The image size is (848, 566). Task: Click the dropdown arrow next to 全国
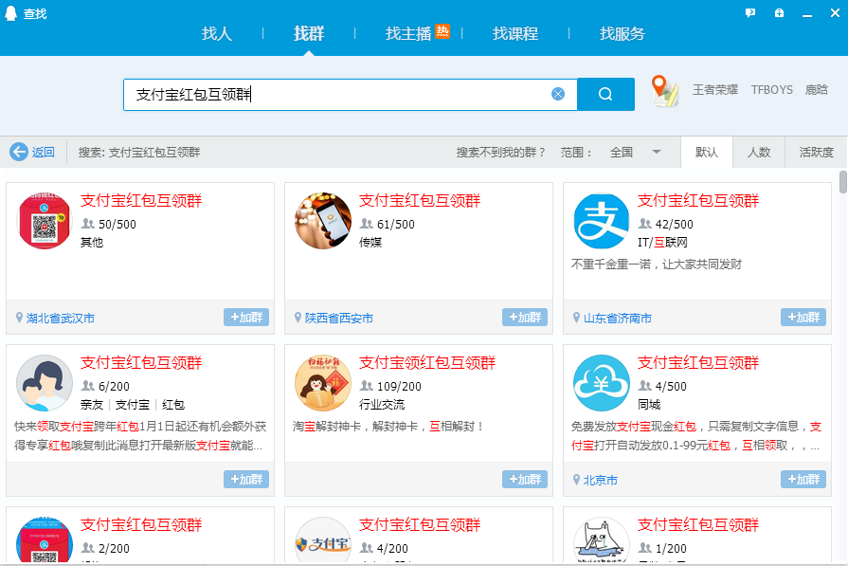[656, 152]
